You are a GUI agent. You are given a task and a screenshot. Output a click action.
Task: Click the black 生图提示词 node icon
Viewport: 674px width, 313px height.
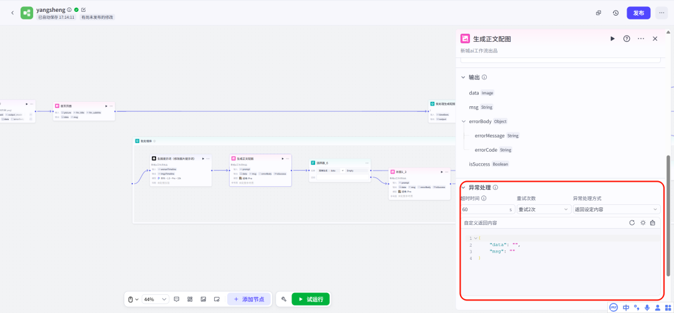tap(154, 159)
